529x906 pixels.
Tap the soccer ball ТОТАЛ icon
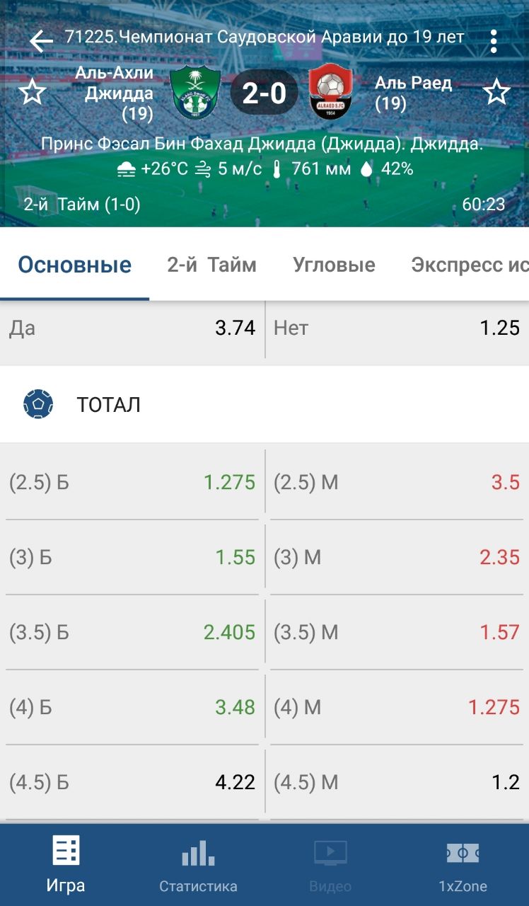(x=38, y=405)
